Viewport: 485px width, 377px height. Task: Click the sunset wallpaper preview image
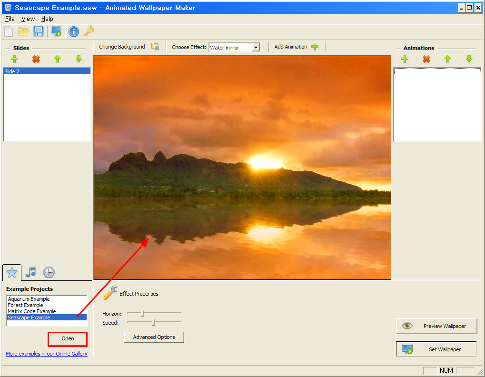[x=243, y=168]
